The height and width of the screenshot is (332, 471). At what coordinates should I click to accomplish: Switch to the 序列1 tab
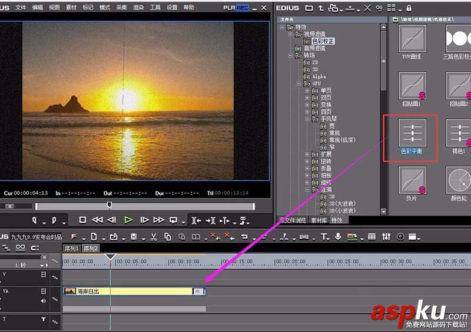coord(71,249)
